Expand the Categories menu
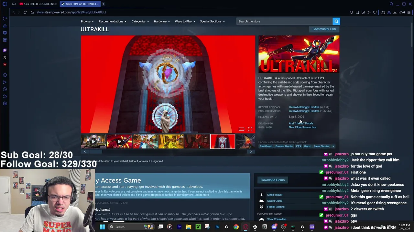Viewport: 414px width, 232px height. 140,21
